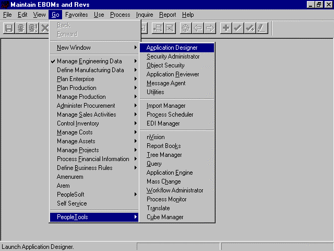Open the Use menu
334x251 pixels.
(99, 15)
